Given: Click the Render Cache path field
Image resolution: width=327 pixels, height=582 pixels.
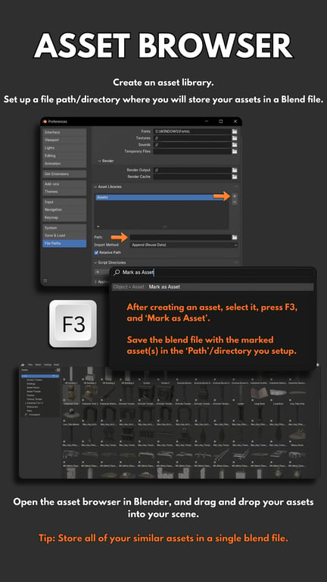Looking at the screenshot, I should [192, 177].
